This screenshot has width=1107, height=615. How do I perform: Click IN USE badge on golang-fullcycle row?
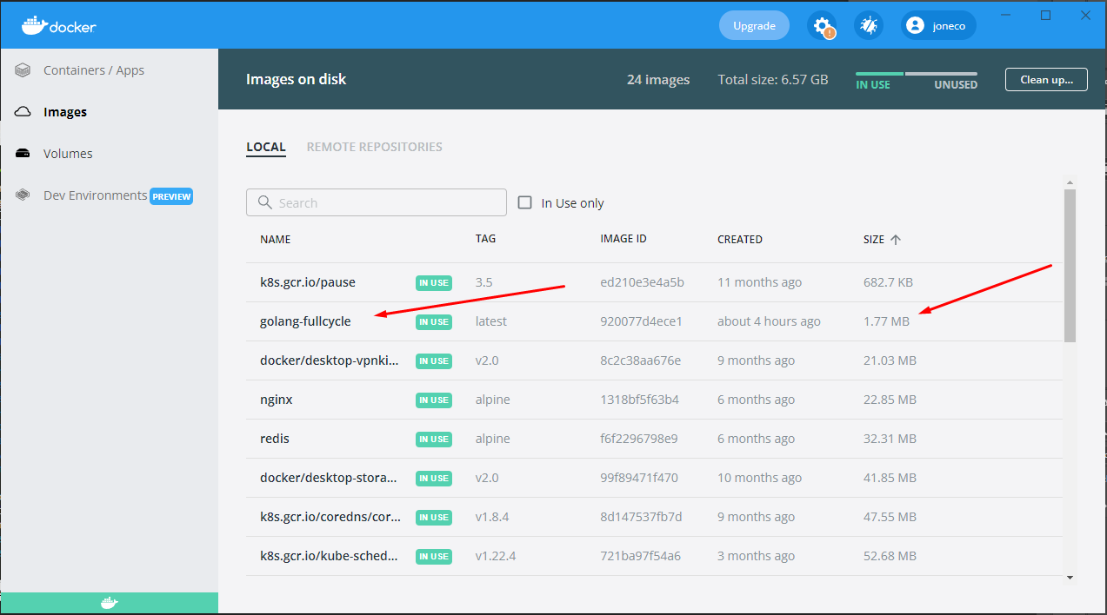[434, 321]
